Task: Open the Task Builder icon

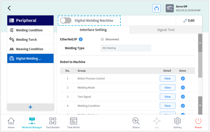Action: coord(53,123)
